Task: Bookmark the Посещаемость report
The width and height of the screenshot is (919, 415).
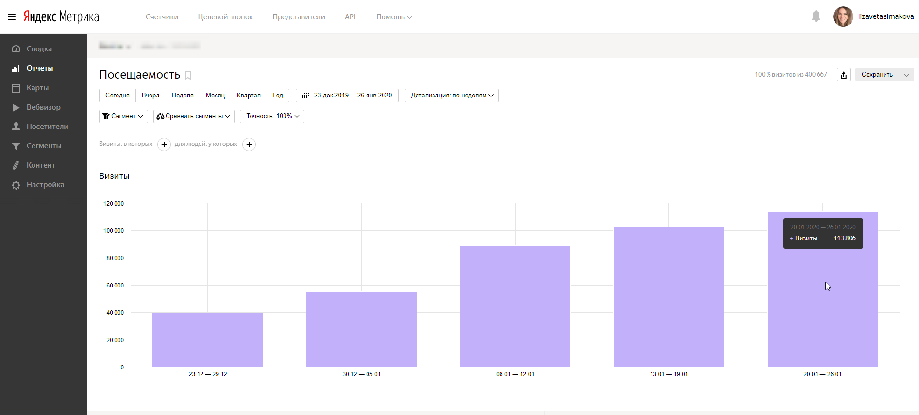Action: (188, 76)
